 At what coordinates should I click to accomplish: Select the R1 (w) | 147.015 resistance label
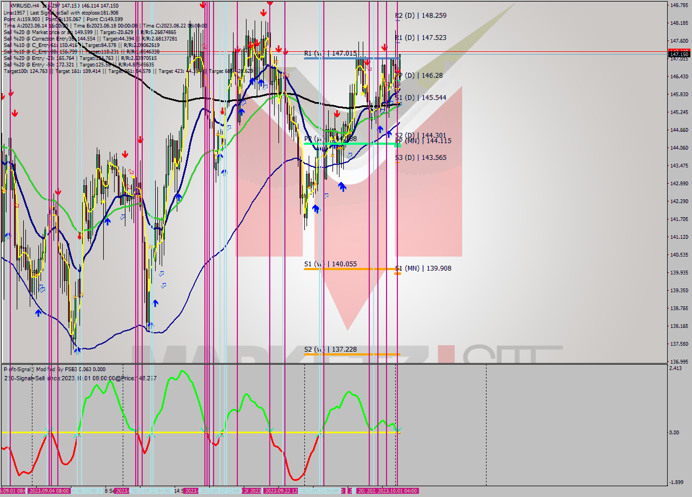click(x=330, y=53)
